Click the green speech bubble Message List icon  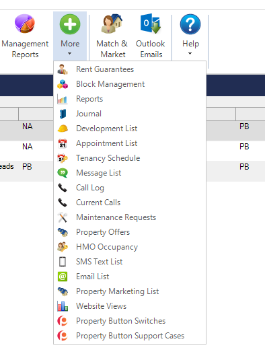(x=63, y=173)
